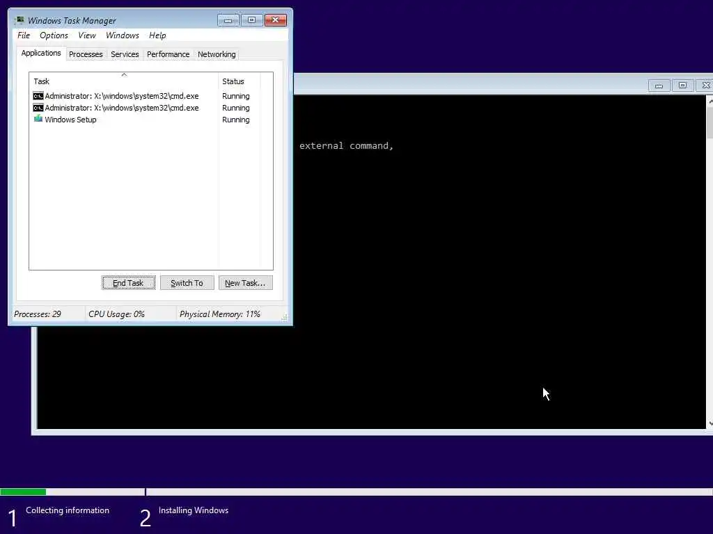
Task: Select the Applications tab
Action: click(41, 53)
